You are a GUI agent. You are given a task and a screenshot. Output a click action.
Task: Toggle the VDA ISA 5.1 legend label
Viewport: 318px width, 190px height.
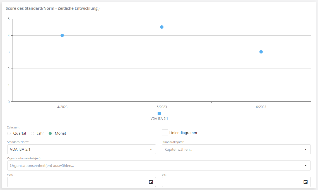tap(159, 119)
